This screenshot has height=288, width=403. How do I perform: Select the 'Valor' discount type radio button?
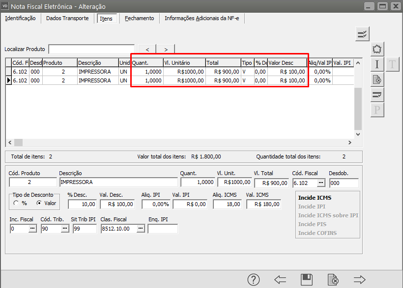(39, 203)
